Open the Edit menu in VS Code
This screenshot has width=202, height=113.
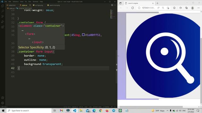click(x=10, y=2)
